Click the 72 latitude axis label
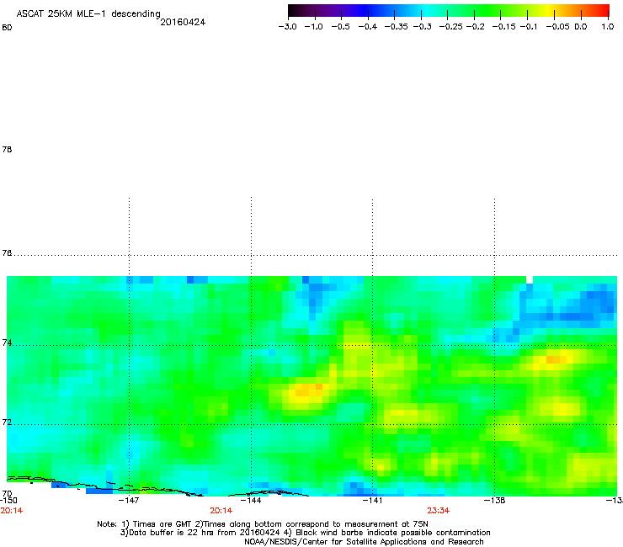 7,422
